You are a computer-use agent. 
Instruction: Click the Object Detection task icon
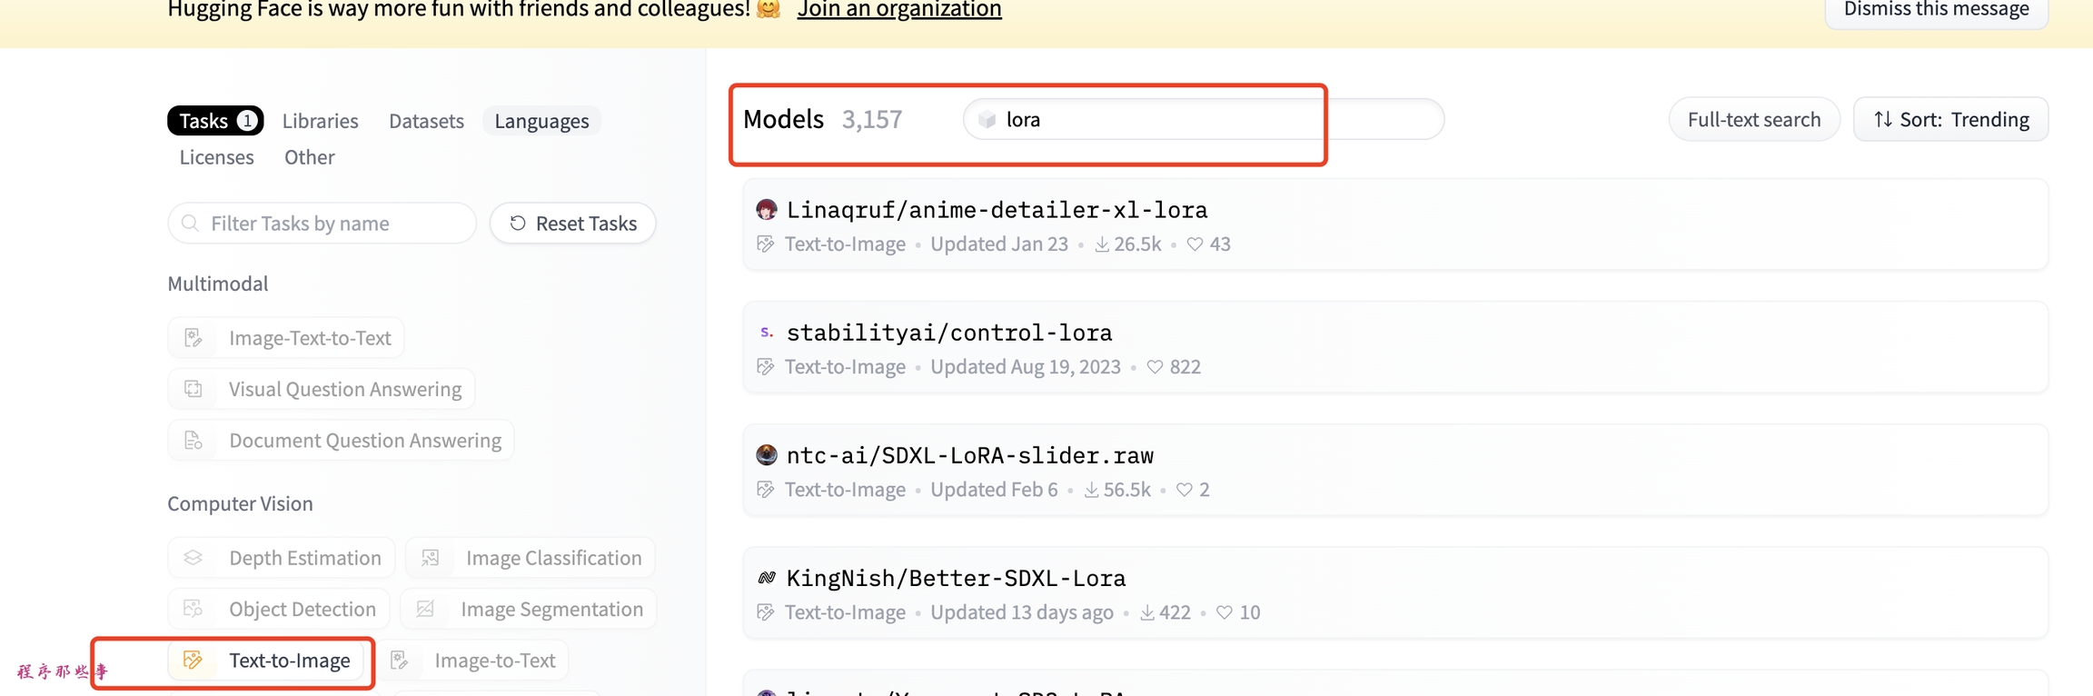[x=193, y=609]
